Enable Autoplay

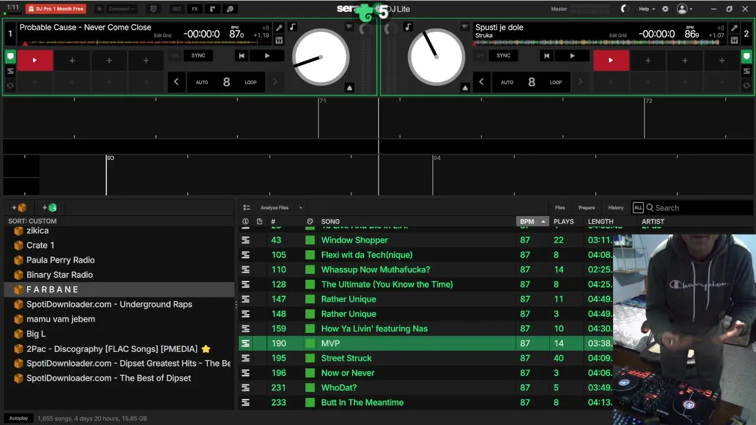tap(18, 418)
